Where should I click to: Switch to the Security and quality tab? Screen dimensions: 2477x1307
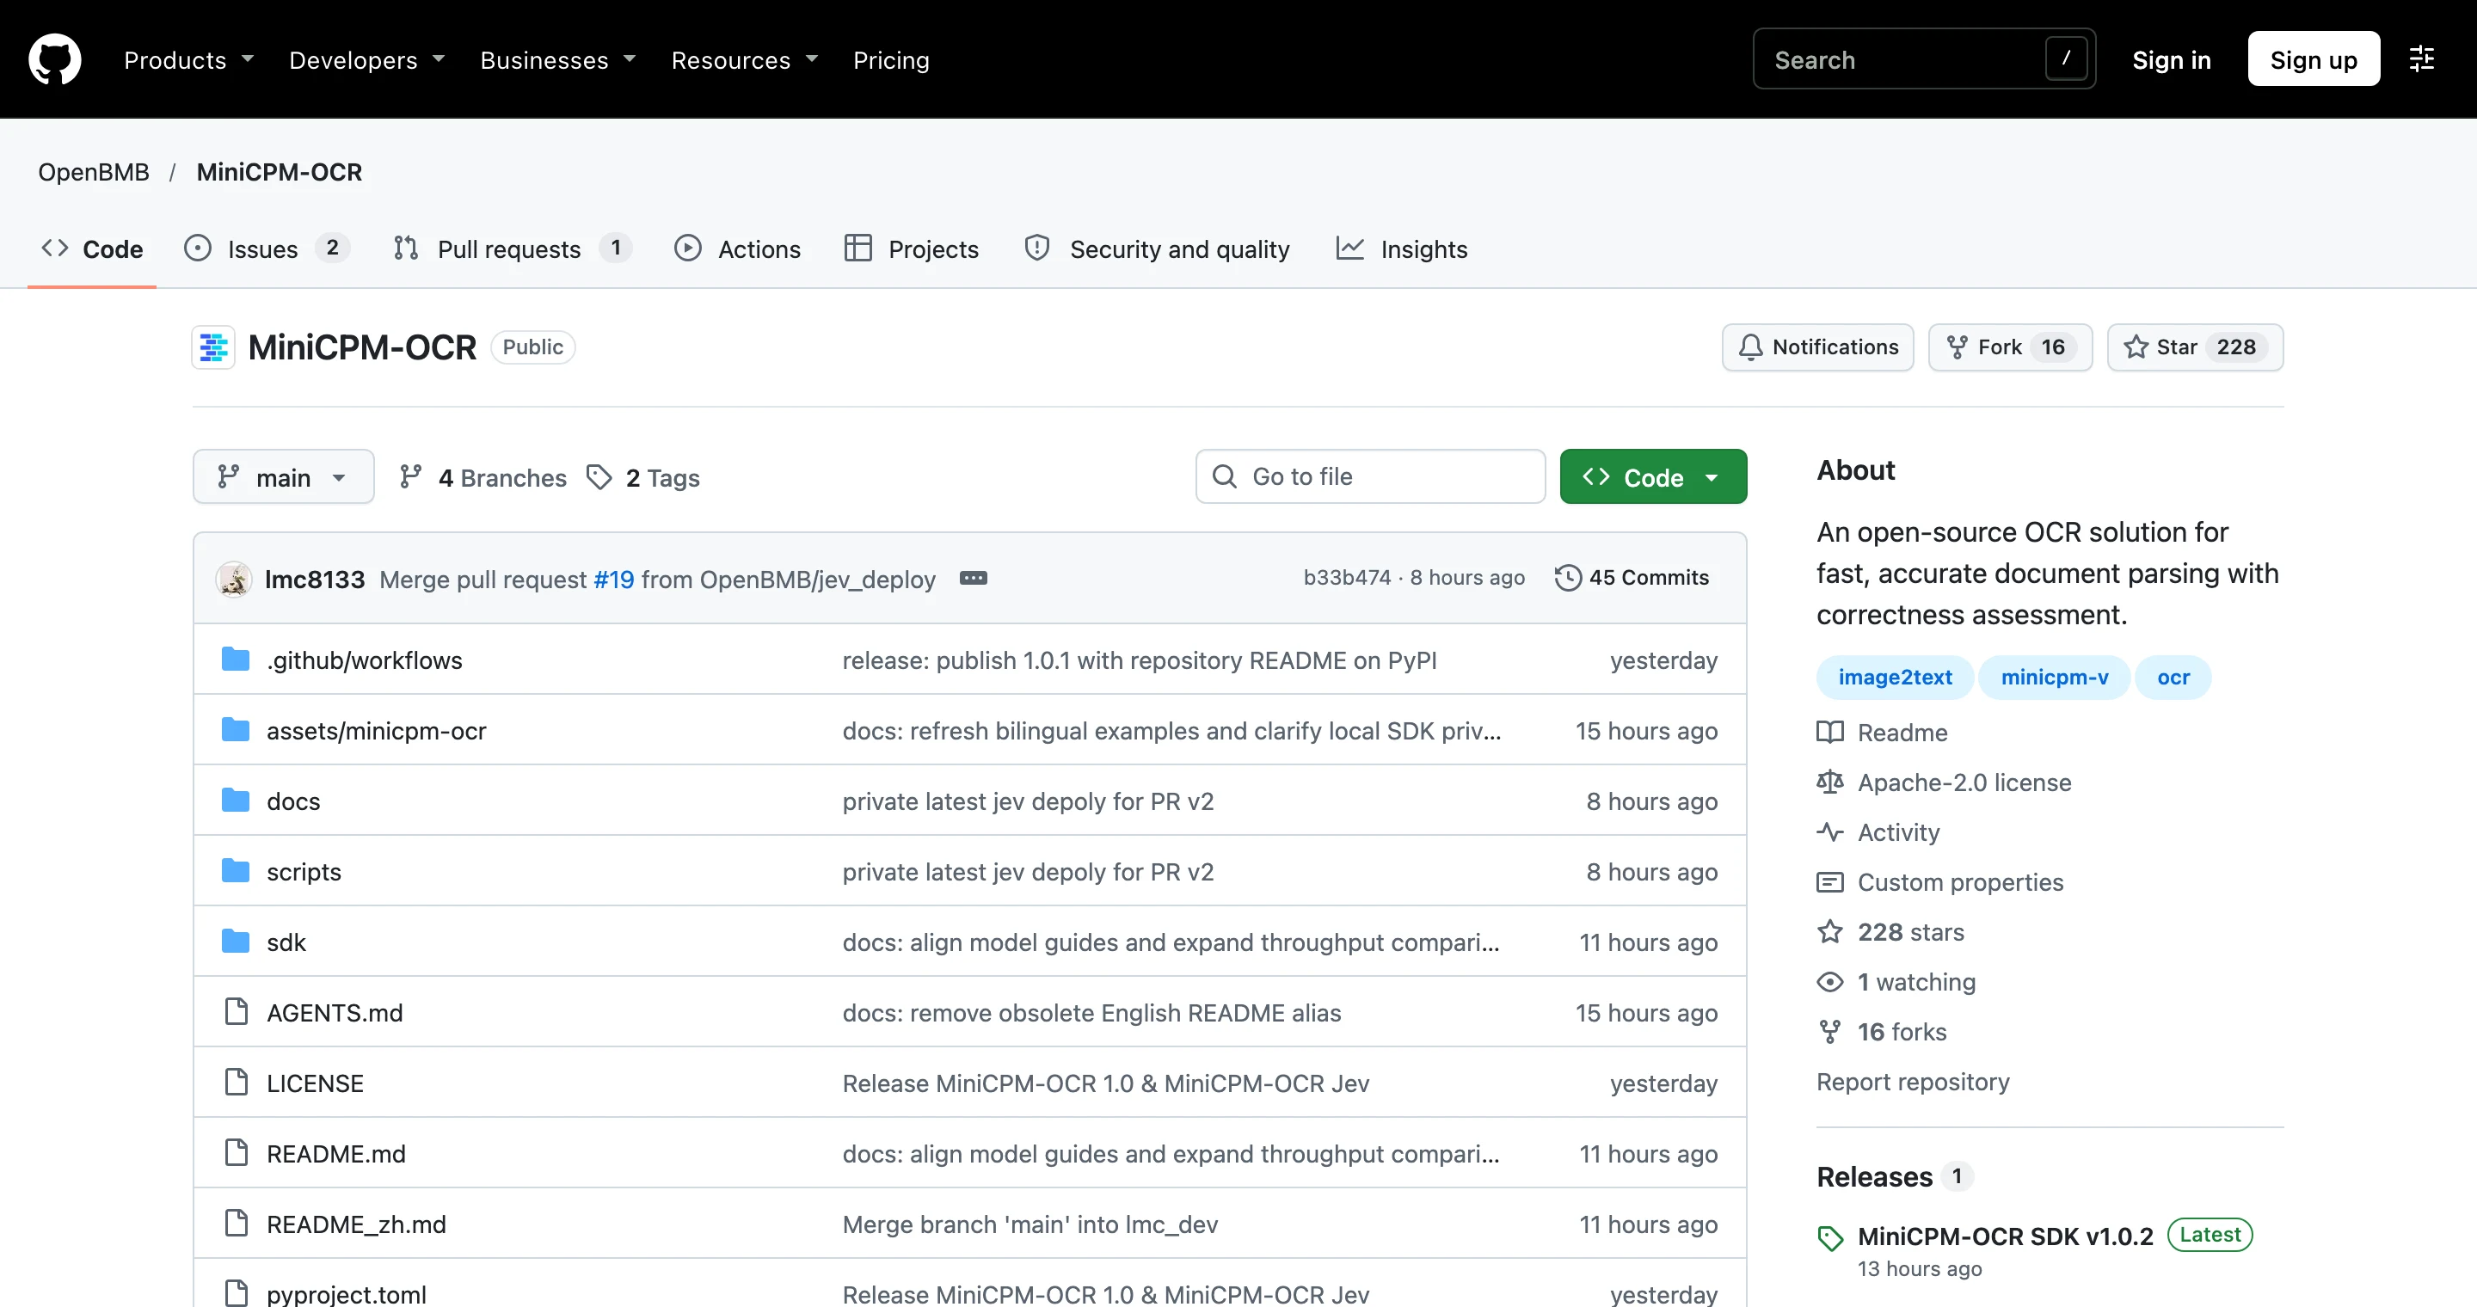pyautogui.click(x=1157, y=249)
